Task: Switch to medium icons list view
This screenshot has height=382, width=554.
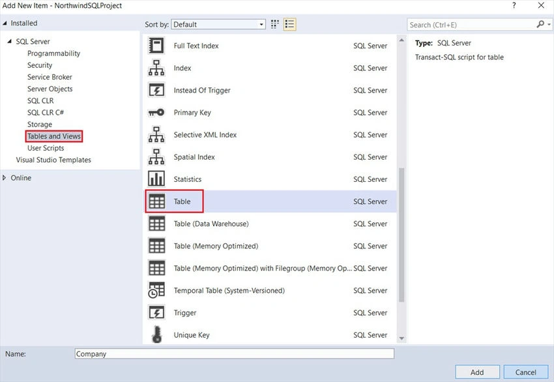Action: click(x=289, y=24)
